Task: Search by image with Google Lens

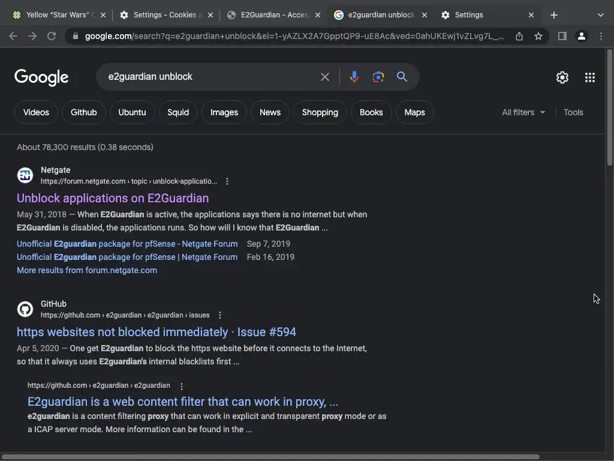Action: tap(378, 77)
